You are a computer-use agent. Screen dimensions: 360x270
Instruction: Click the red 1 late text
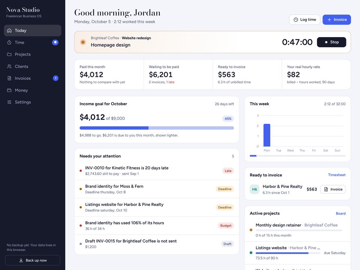170,82
